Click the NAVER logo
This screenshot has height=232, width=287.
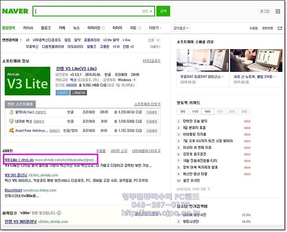pos(15,11)
